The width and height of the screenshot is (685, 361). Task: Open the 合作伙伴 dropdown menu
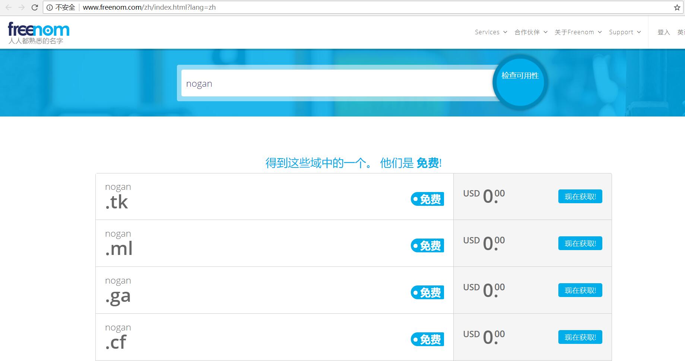[530, 32]
